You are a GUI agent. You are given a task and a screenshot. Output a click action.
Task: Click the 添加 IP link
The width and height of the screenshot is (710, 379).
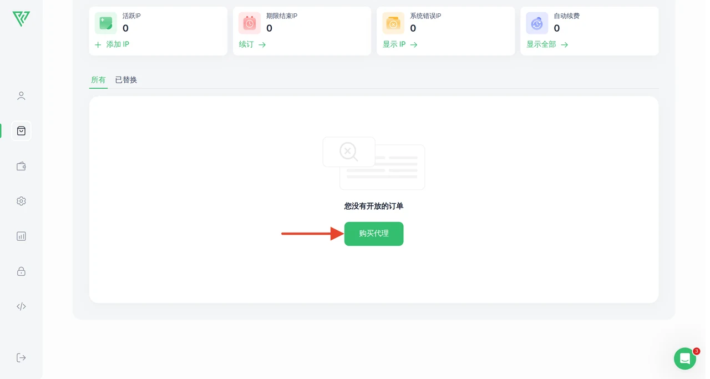click(x=112, y=44)
